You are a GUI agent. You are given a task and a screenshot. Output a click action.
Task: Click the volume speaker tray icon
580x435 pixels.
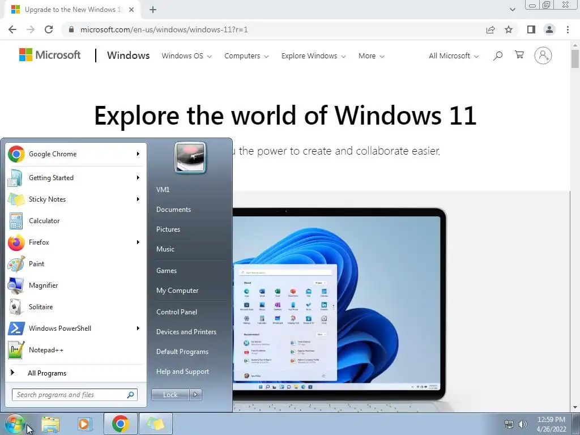(523, 424)
